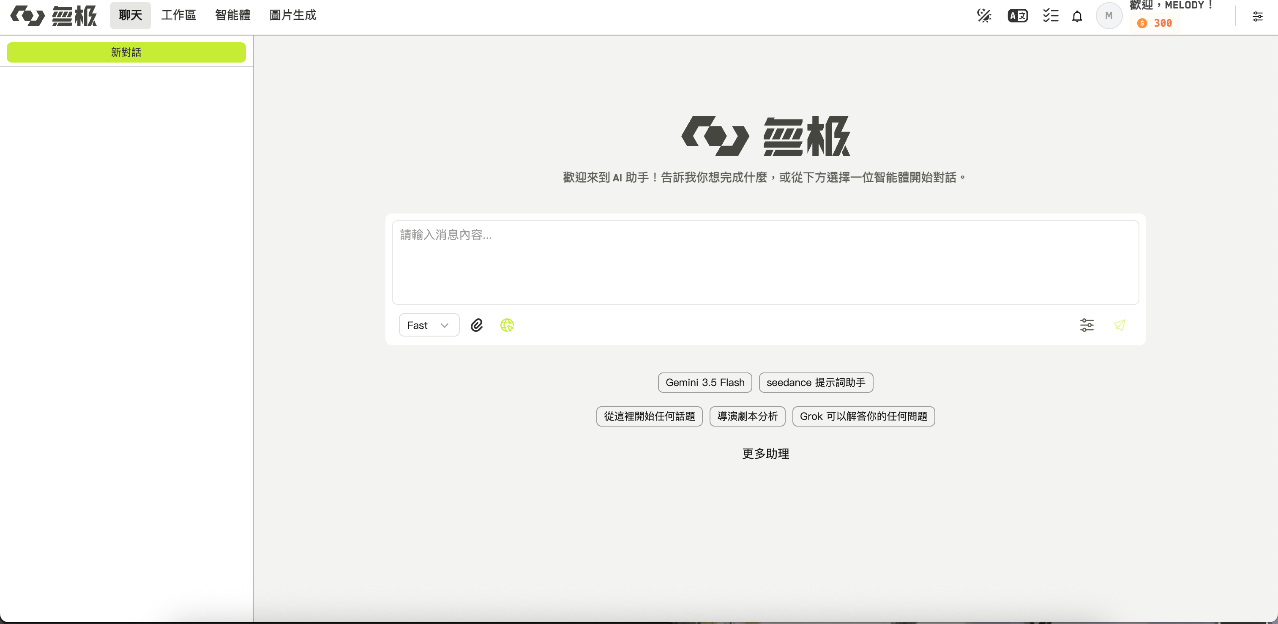Click the 300 credits balance
This screenshot has width=1278, height=624.
tap(1155, 23)
